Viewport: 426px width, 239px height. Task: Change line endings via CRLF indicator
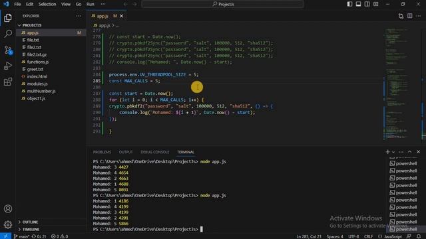(x=368, y=236)
